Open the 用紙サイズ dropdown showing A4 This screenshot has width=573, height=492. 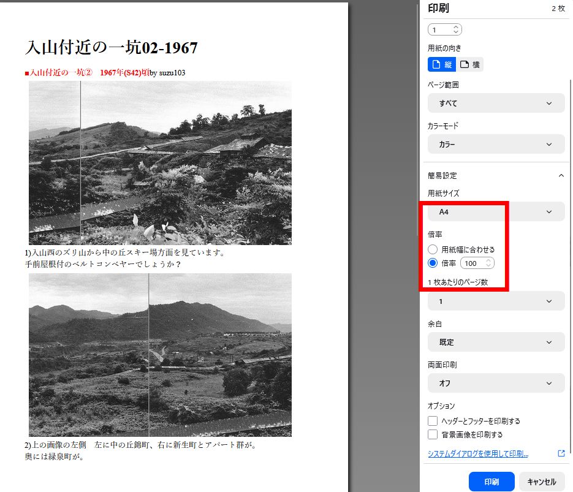click(496, 212)
